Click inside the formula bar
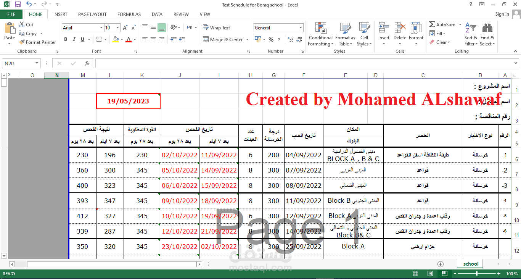Viewport: 521px width, 279px height. 267,63
